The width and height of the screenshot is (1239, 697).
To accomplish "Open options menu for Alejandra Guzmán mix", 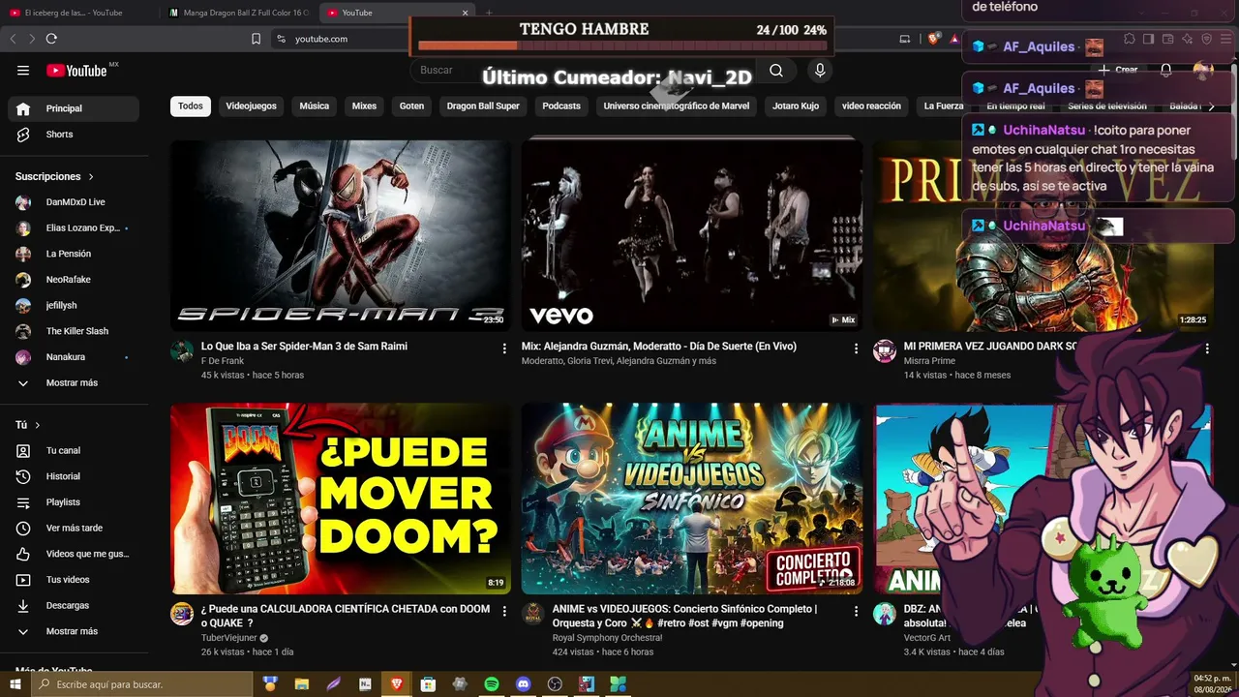I will coord(856,348).
